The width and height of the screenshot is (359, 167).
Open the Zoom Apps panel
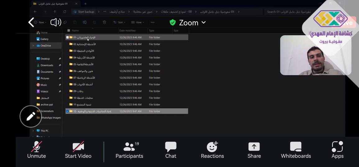(x=337, y=150)
